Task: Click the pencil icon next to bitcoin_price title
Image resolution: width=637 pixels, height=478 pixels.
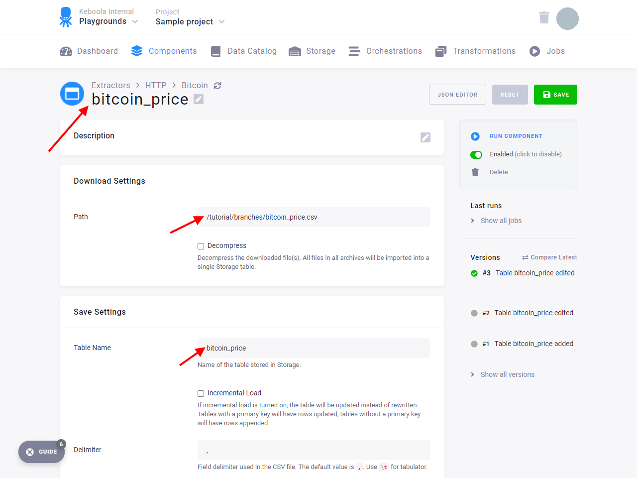Action: tap(199, 99)
